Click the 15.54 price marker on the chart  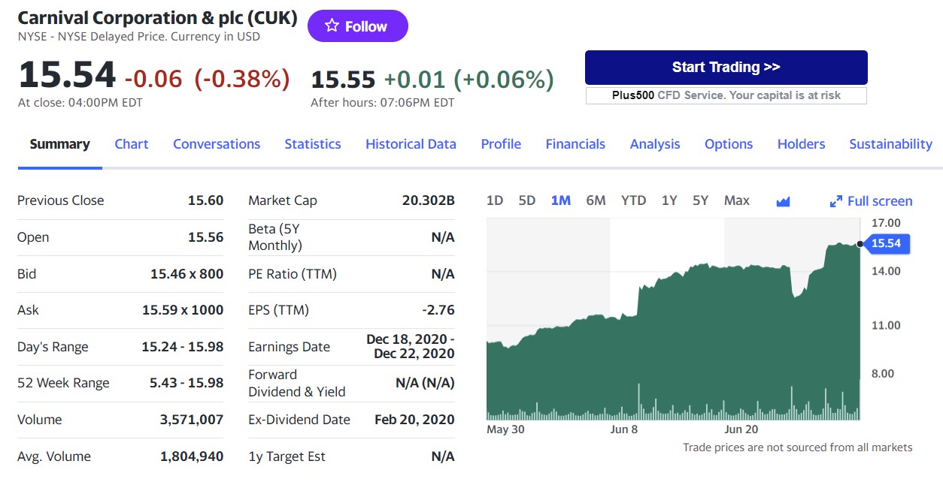coord(887,243)
